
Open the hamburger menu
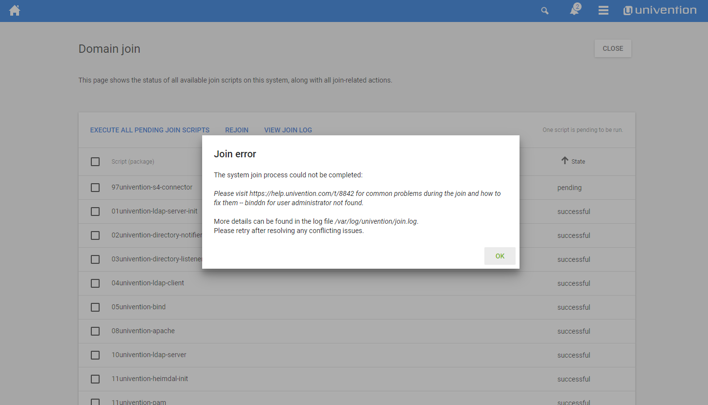pos(604,11)
